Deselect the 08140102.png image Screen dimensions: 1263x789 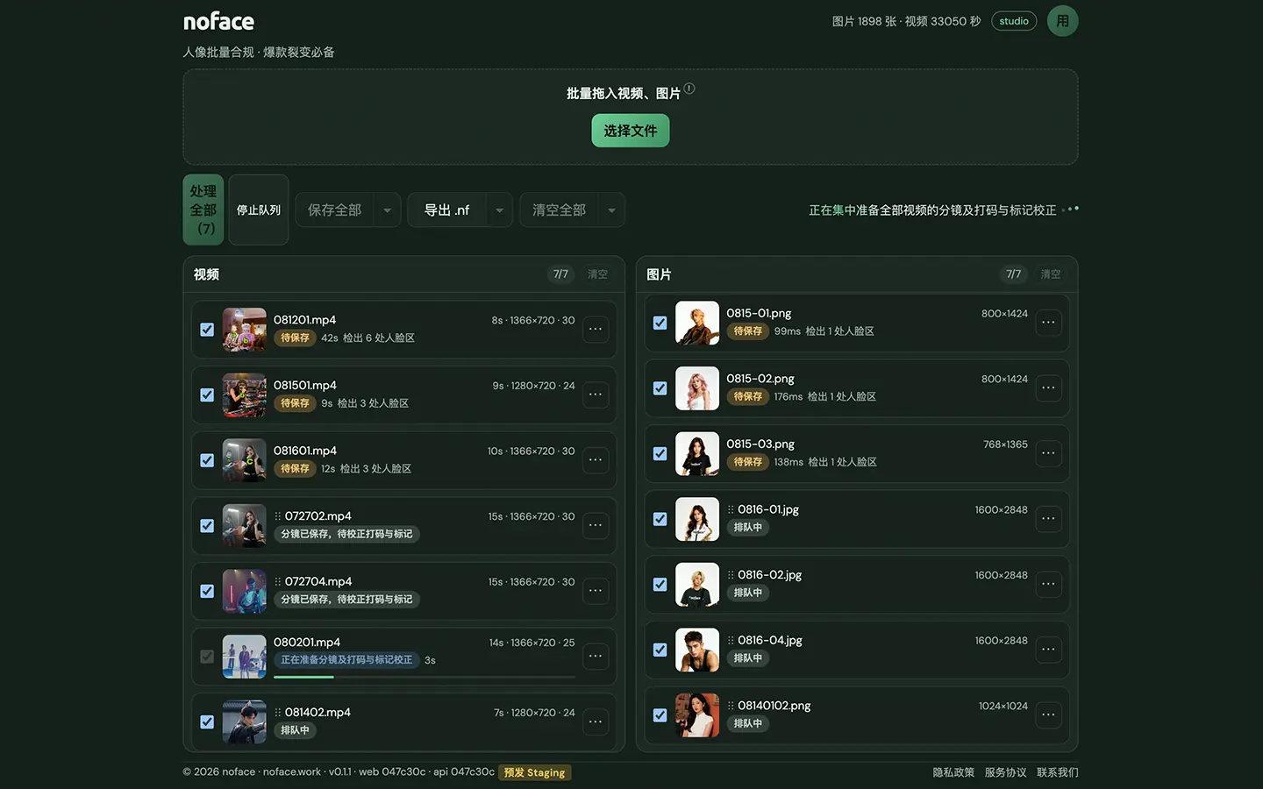(x=660, y=715)
